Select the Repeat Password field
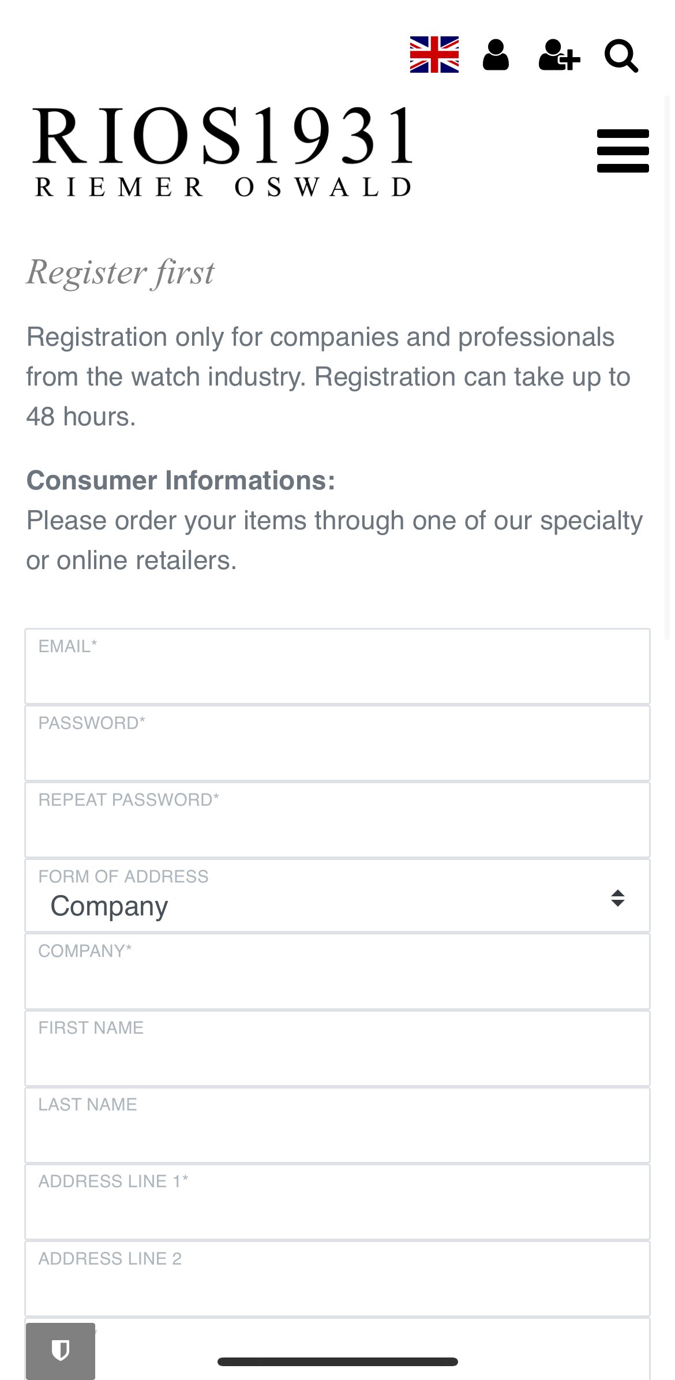The image size is (675, 1380). (337, 820)
